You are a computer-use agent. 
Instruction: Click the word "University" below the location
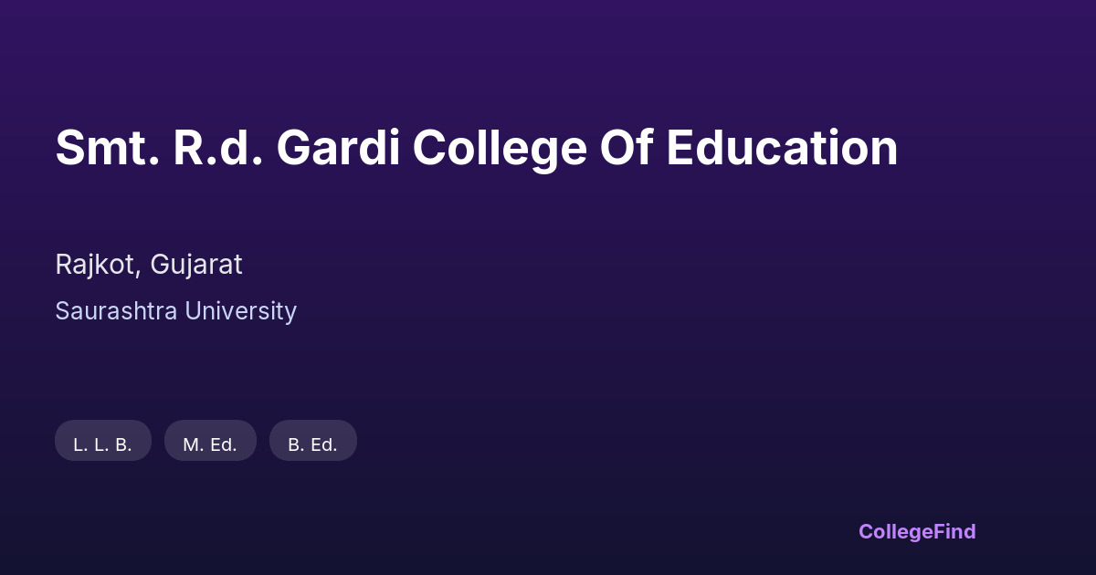point(240,311)
